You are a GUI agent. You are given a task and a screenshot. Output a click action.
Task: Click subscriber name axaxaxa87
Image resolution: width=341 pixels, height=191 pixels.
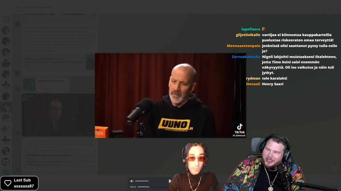(24, 186)
